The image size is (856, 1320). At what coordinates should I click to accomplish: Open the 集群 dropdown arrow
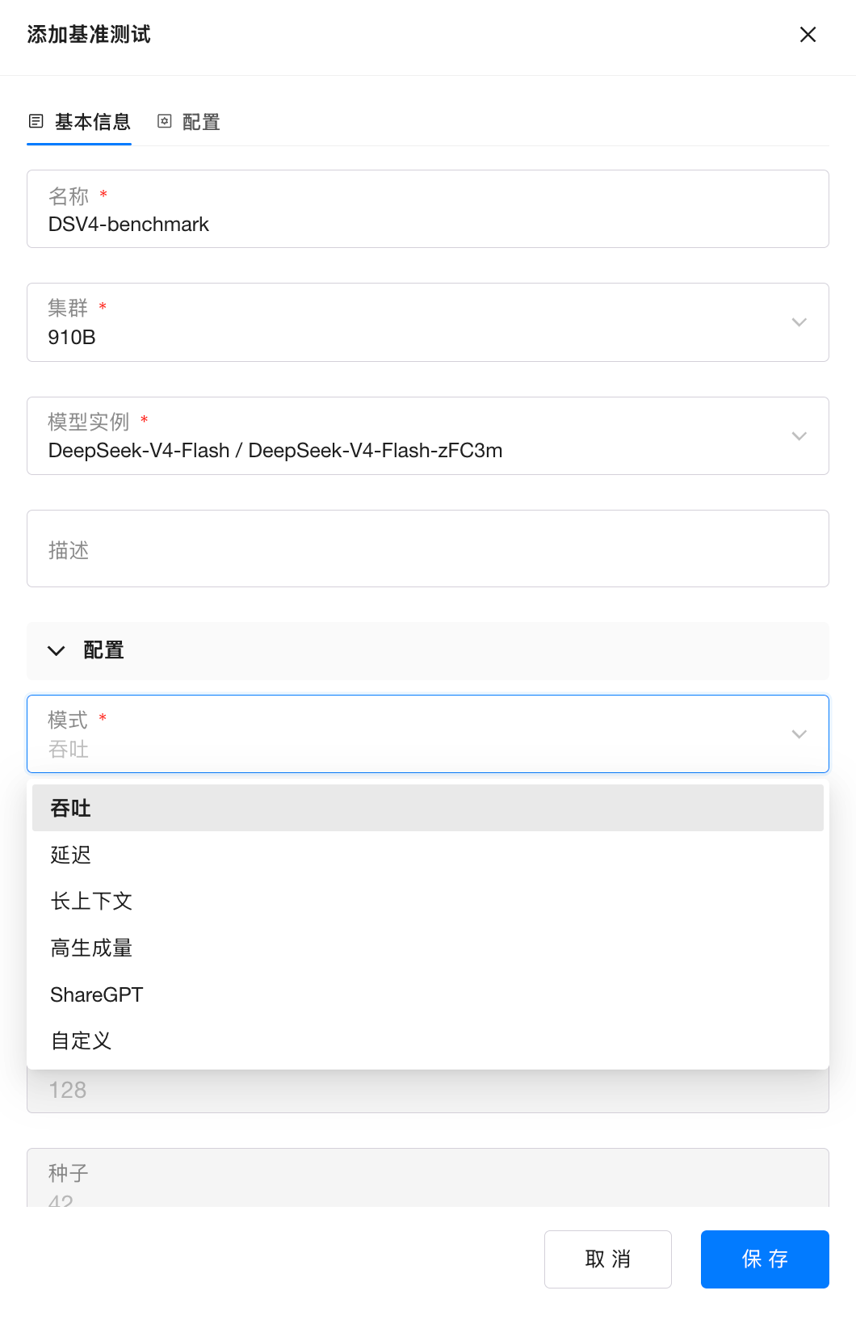(x=799, y=322)
